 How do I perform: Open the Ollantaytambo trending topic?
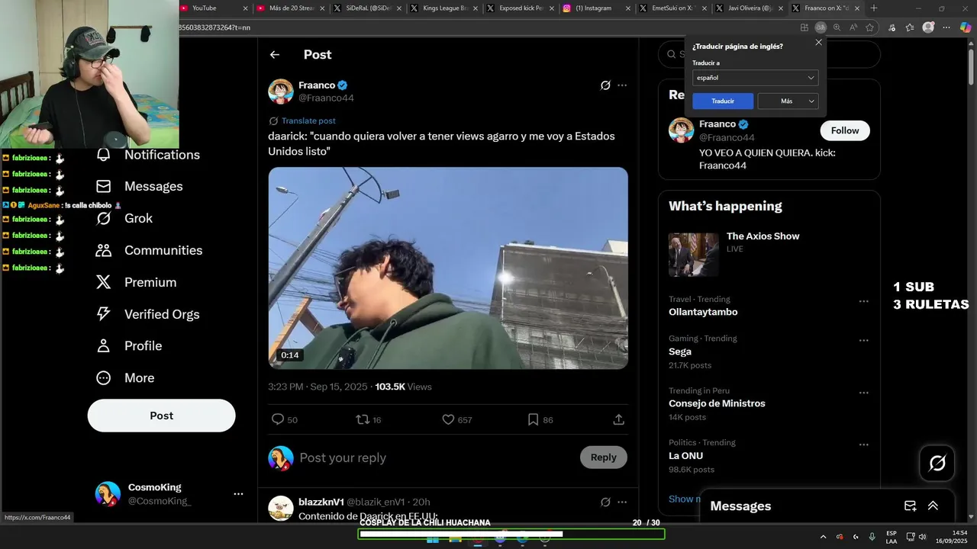click(x=703, y=312)
